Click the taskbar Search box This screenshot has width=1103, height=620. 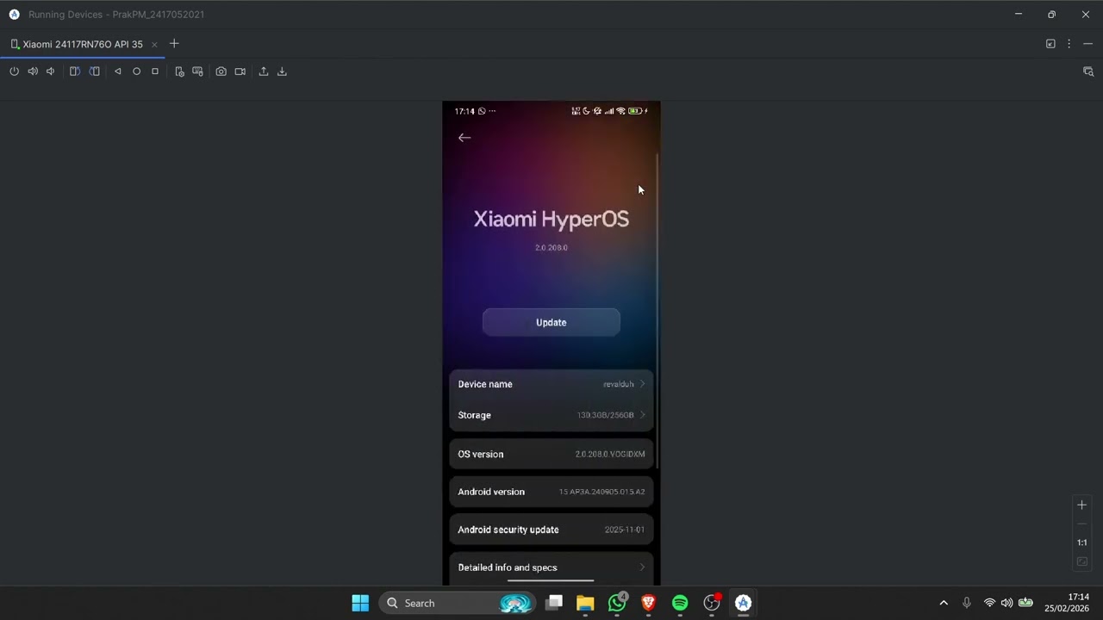tap(457, 603)
